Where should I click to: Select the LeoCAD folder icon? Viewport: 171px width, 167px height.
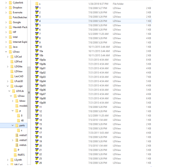[12, 76]
